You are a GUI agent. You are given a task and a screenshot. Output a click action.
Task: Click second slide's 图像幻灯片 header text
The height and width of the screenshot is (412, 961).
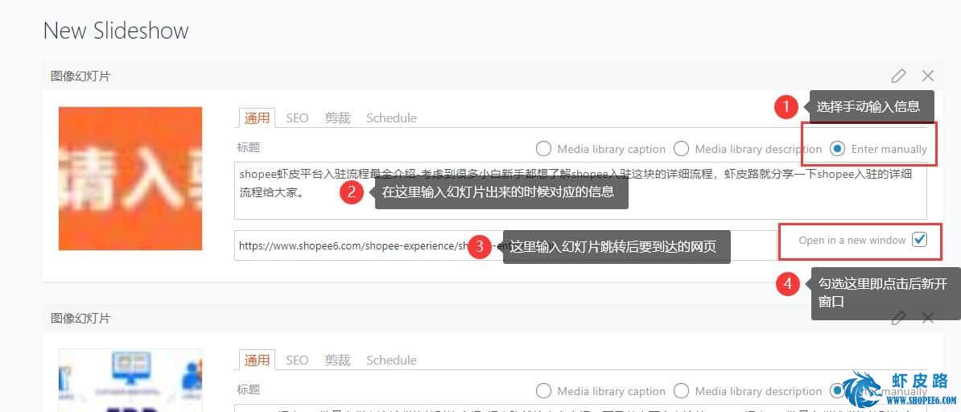[x=81, y=318]
